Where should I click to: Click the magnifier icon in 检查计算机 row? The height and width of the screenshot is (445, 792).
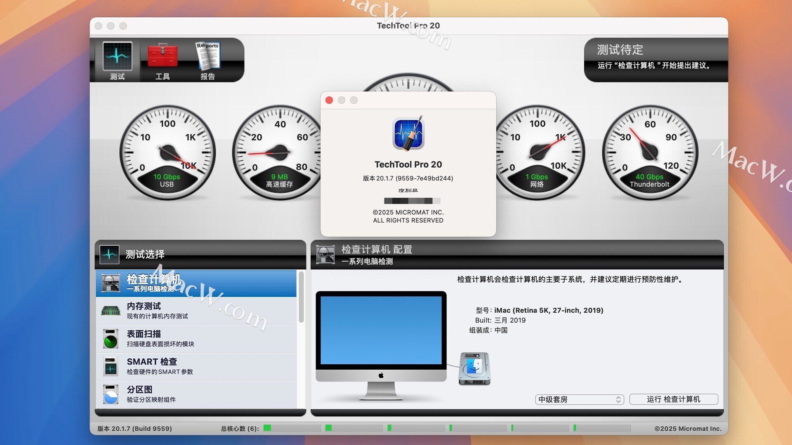111,283
